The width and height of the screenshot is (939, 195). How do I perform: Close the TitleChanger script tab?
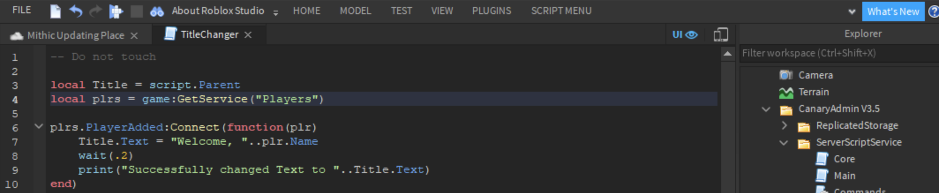coord(248,35)
